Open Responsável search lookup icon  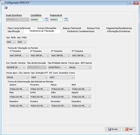pyautogui.click(x=66, y=20)
